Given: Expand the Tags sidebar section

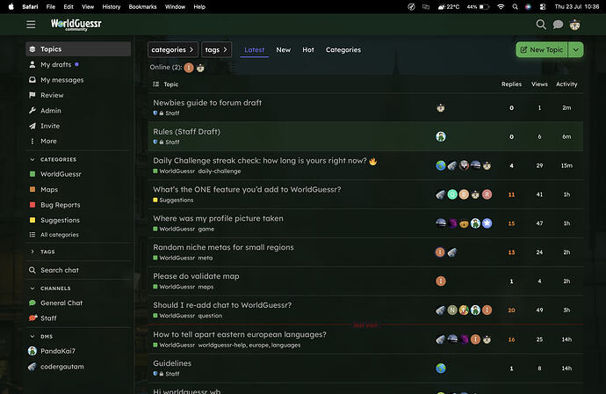Looking at the screenshot, I should [x=42, y=252].
